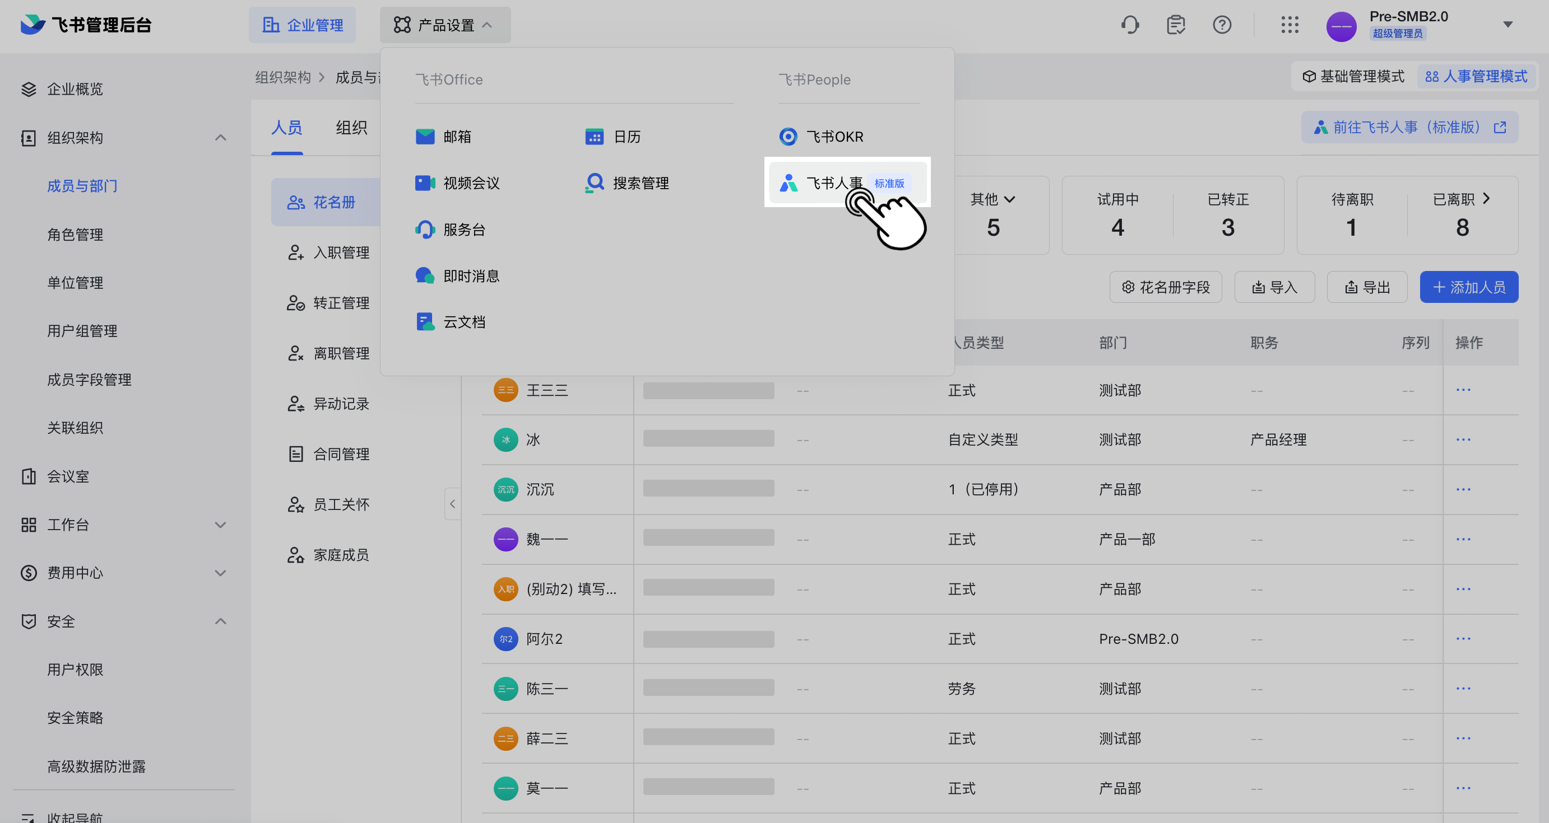This screenshot has width=1549, height=823.
Task: Open 离职管理 offboarding section
Action: pyautogui.click(x=328, y=353)
